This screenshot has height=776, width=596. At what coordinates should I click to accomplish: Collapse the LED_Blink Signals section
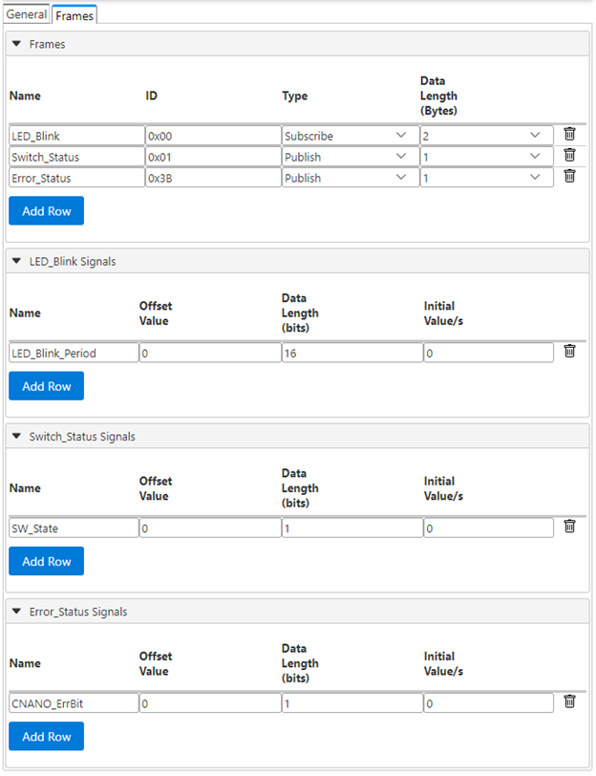pos(16,261)
